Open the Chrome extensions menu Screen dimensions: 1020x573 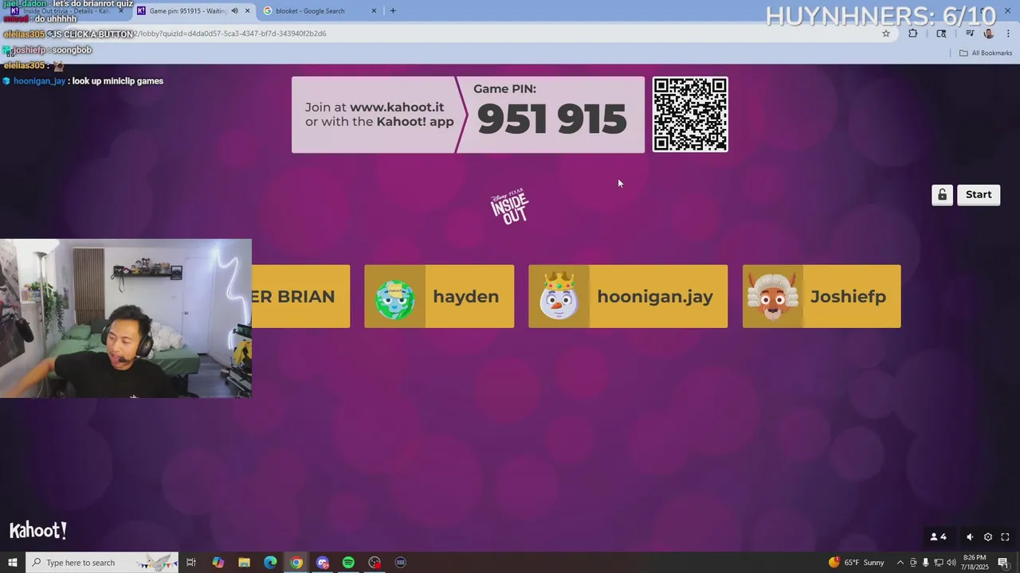913,33
